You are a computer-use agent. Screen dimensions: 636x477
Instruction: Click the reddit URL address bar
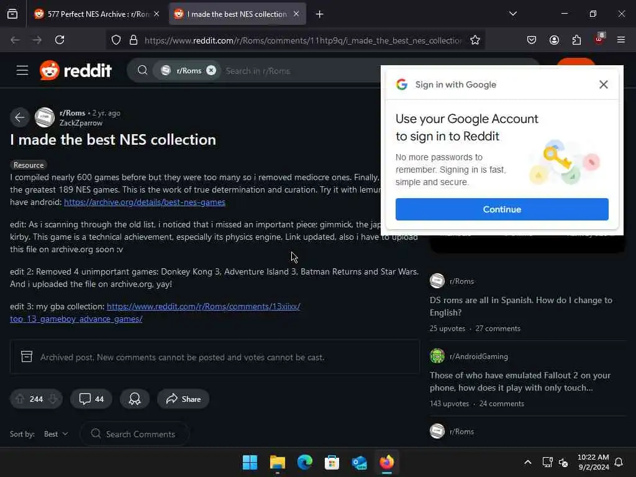(303, 40)
